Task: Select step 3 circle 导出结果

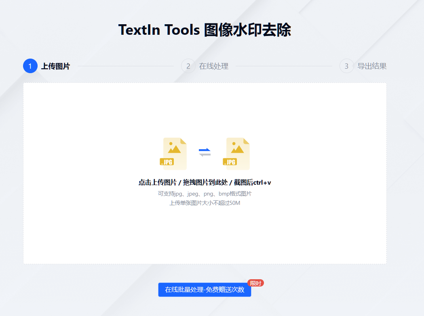Action: pyautogui.click(x=347, y=66)
